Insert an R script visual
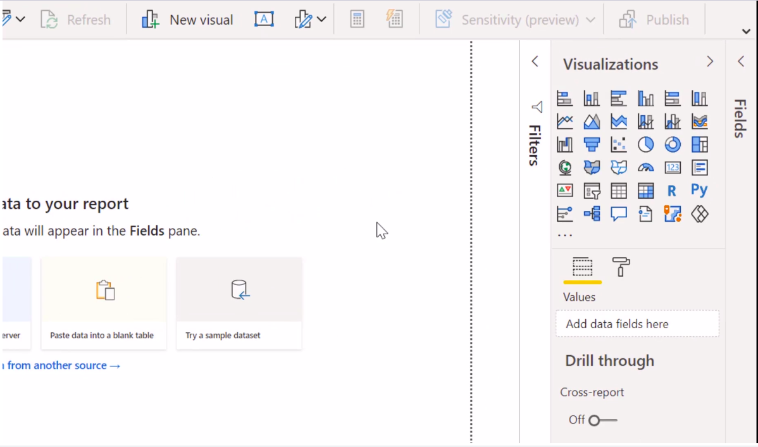The height and width of the screenshot is (447, 758). click(672, 191)
